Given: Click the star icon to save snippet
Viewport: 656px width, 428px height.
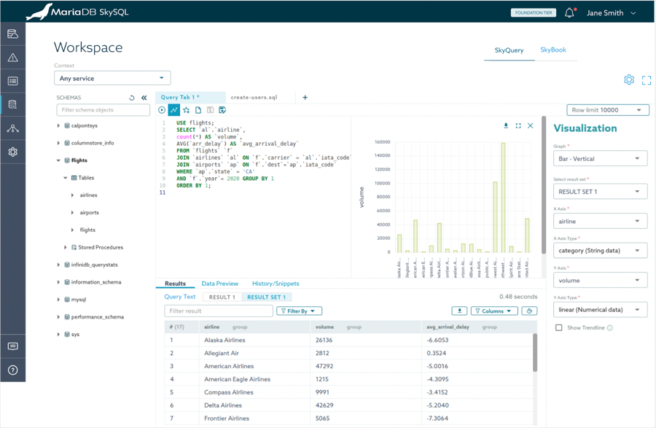Looking at the screenshot, I should (186, 110).
